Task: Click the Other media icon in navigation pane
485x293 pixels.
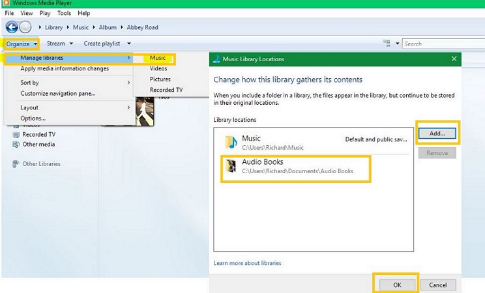Action: click(16, 145)
